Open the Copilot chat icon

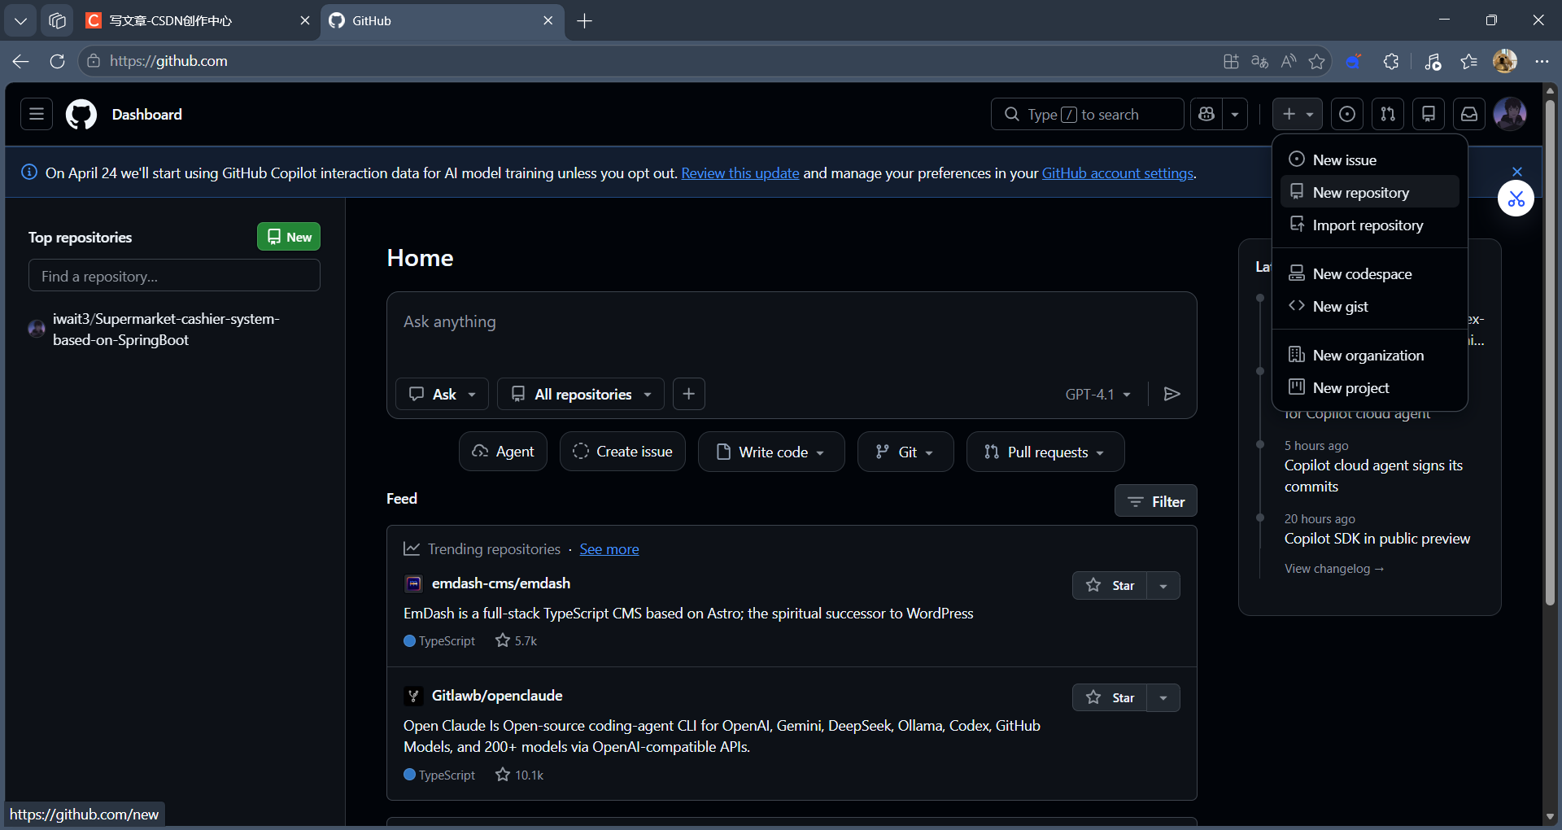(x=1206, y=114)
